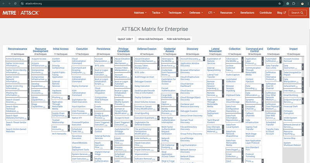Open Scheduled Transfer technique
The width and height of the screenshot is (310, 163).
coord(270,124)
